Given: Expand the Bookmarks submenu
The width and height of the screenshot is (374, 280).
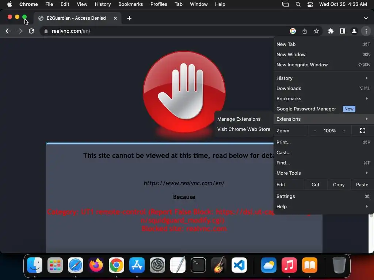Looking at the screenshot, I should [323, 98].
